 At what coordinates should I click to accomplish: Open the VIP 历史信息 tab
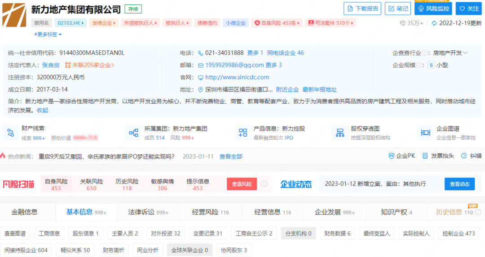click(x=456, y=212)
